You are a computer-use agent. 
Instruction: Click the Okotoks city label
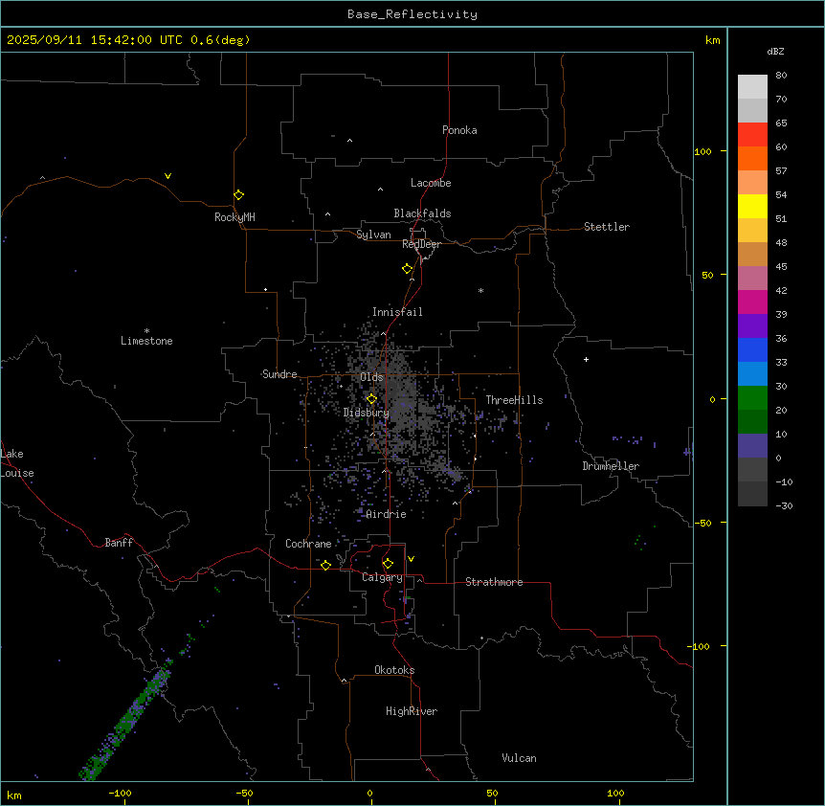(394, 670)
